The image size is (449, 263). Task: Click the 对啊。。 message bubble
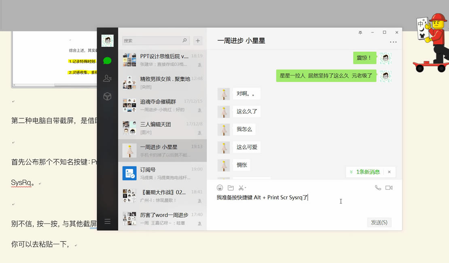click(x=246, y=94)
